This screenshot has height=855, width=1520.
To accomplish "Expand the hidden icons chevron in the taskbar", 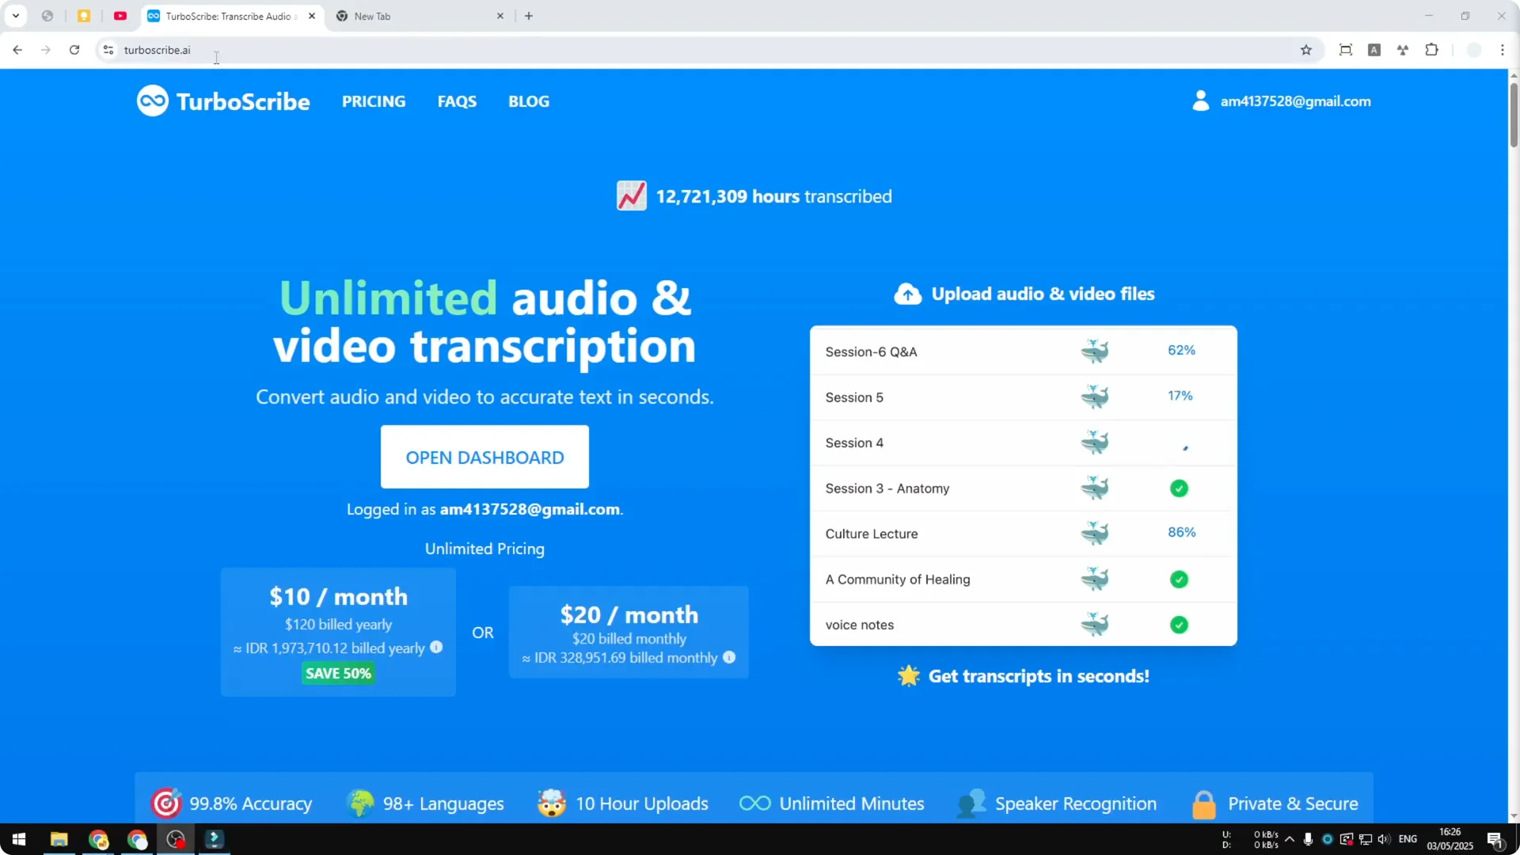I will click(1290, 840).
